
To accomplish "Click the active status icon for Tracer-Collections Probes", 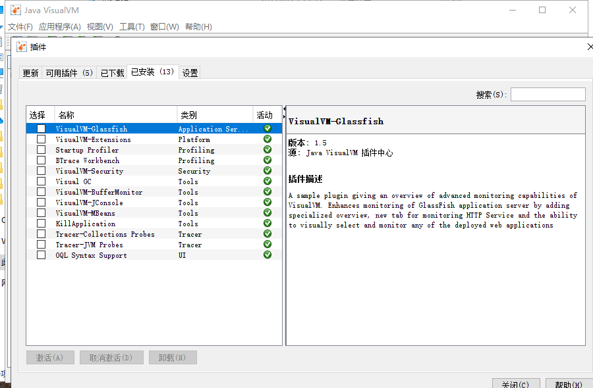I will (x=268, y=233).
